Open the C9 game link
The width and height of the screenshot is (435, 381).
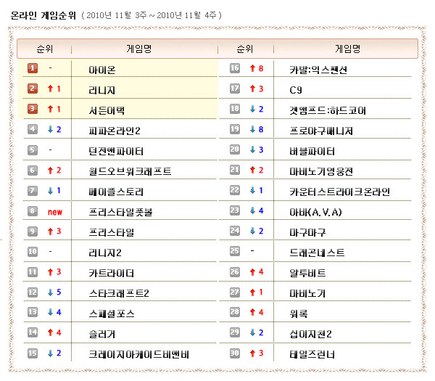click(x=295, y=90)
